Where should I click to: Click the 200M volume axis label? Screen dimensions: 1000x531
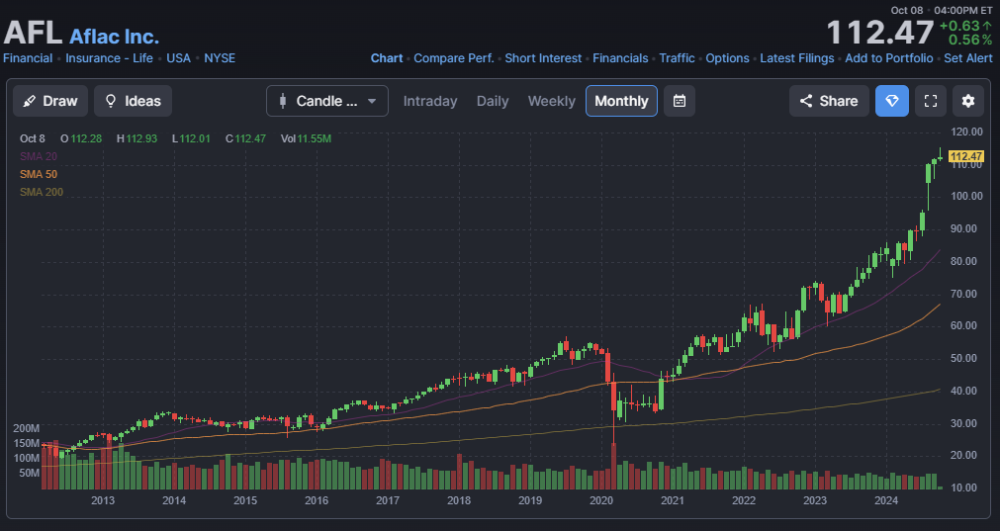[x=26, y=428]
